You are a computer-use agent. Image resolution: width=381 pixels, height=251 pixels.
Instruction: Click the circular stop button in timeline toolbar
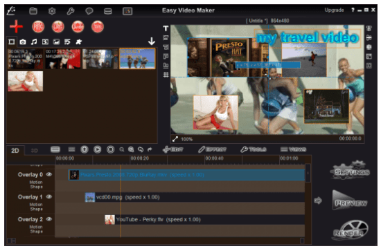tap(111, 149)
